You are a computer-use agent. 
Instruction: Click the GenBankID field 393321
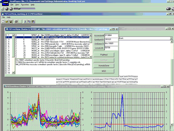(111, 40)
